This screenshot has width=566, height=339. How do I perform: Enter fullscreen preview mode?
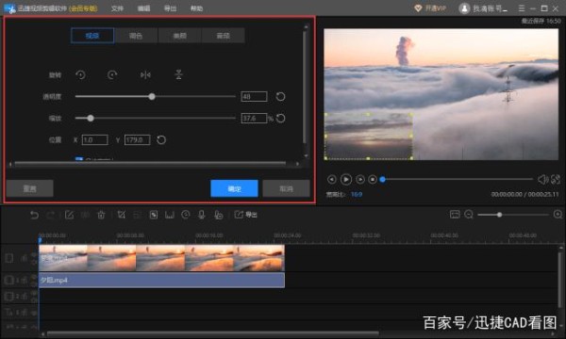click(x=556, y=179)
